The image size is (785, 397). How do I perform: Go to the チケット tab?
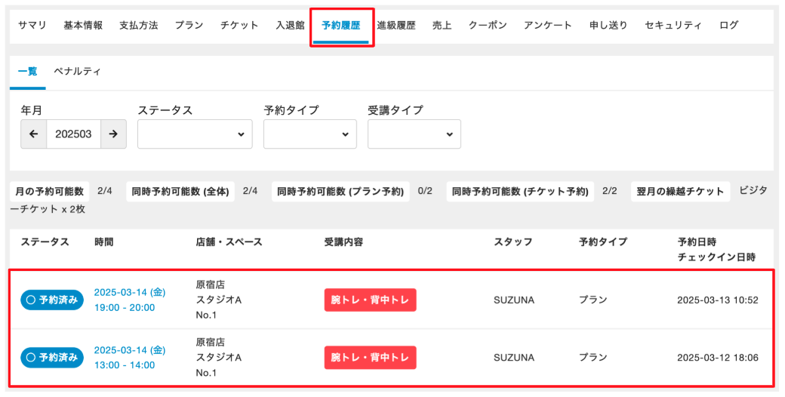coord(239,25)
